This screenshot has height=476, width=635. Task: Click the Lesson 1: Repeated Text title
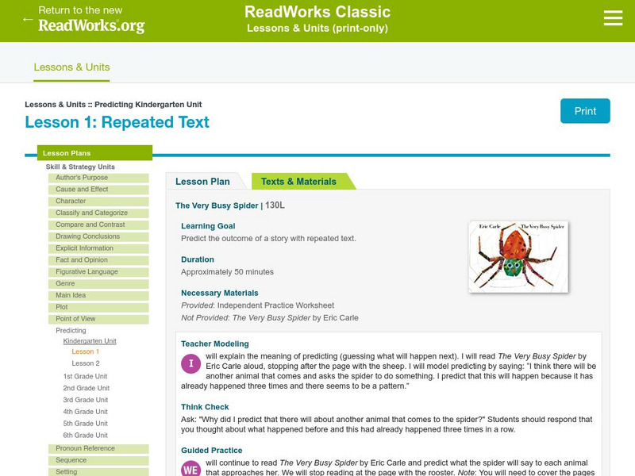pos(117,122)
